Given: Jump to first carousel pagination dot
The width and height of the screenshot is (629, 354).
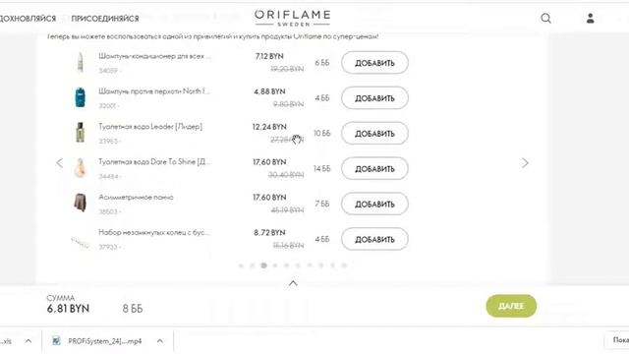Looking at the screenshot, I should [x=241, y=265].
